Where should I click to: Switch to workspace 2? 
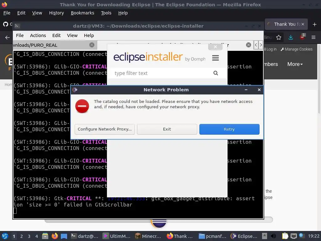tap(22, 236)
